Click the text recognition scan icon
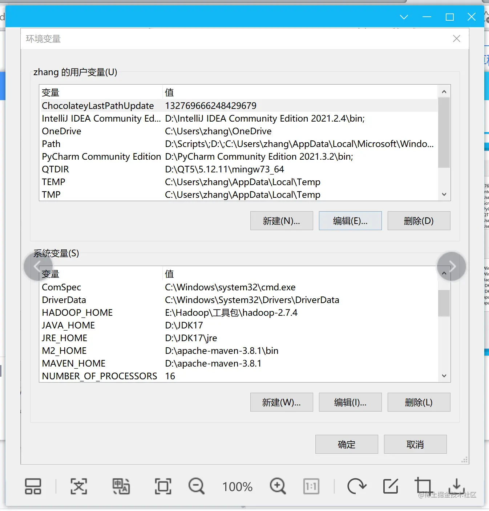This screenshot has height=511, width=489. pyautogui.click(x=79, y=486)
